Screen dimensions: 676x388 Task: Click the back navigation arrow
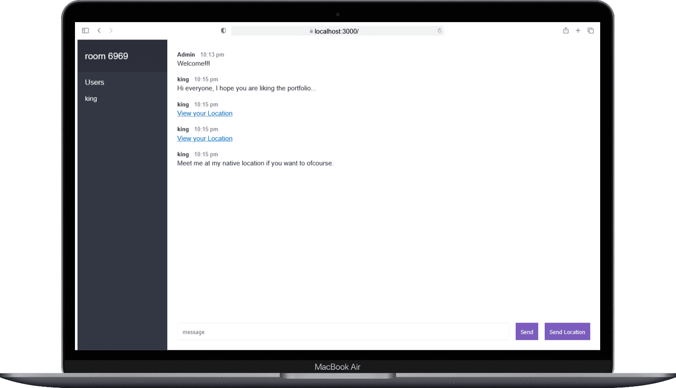tap(99, 30)
